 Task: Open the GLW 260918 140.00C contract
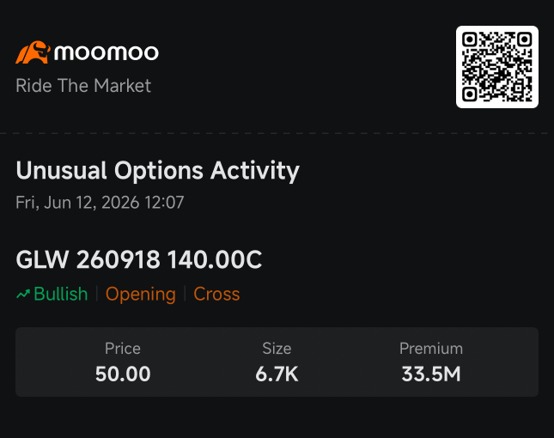click(139, 259)
